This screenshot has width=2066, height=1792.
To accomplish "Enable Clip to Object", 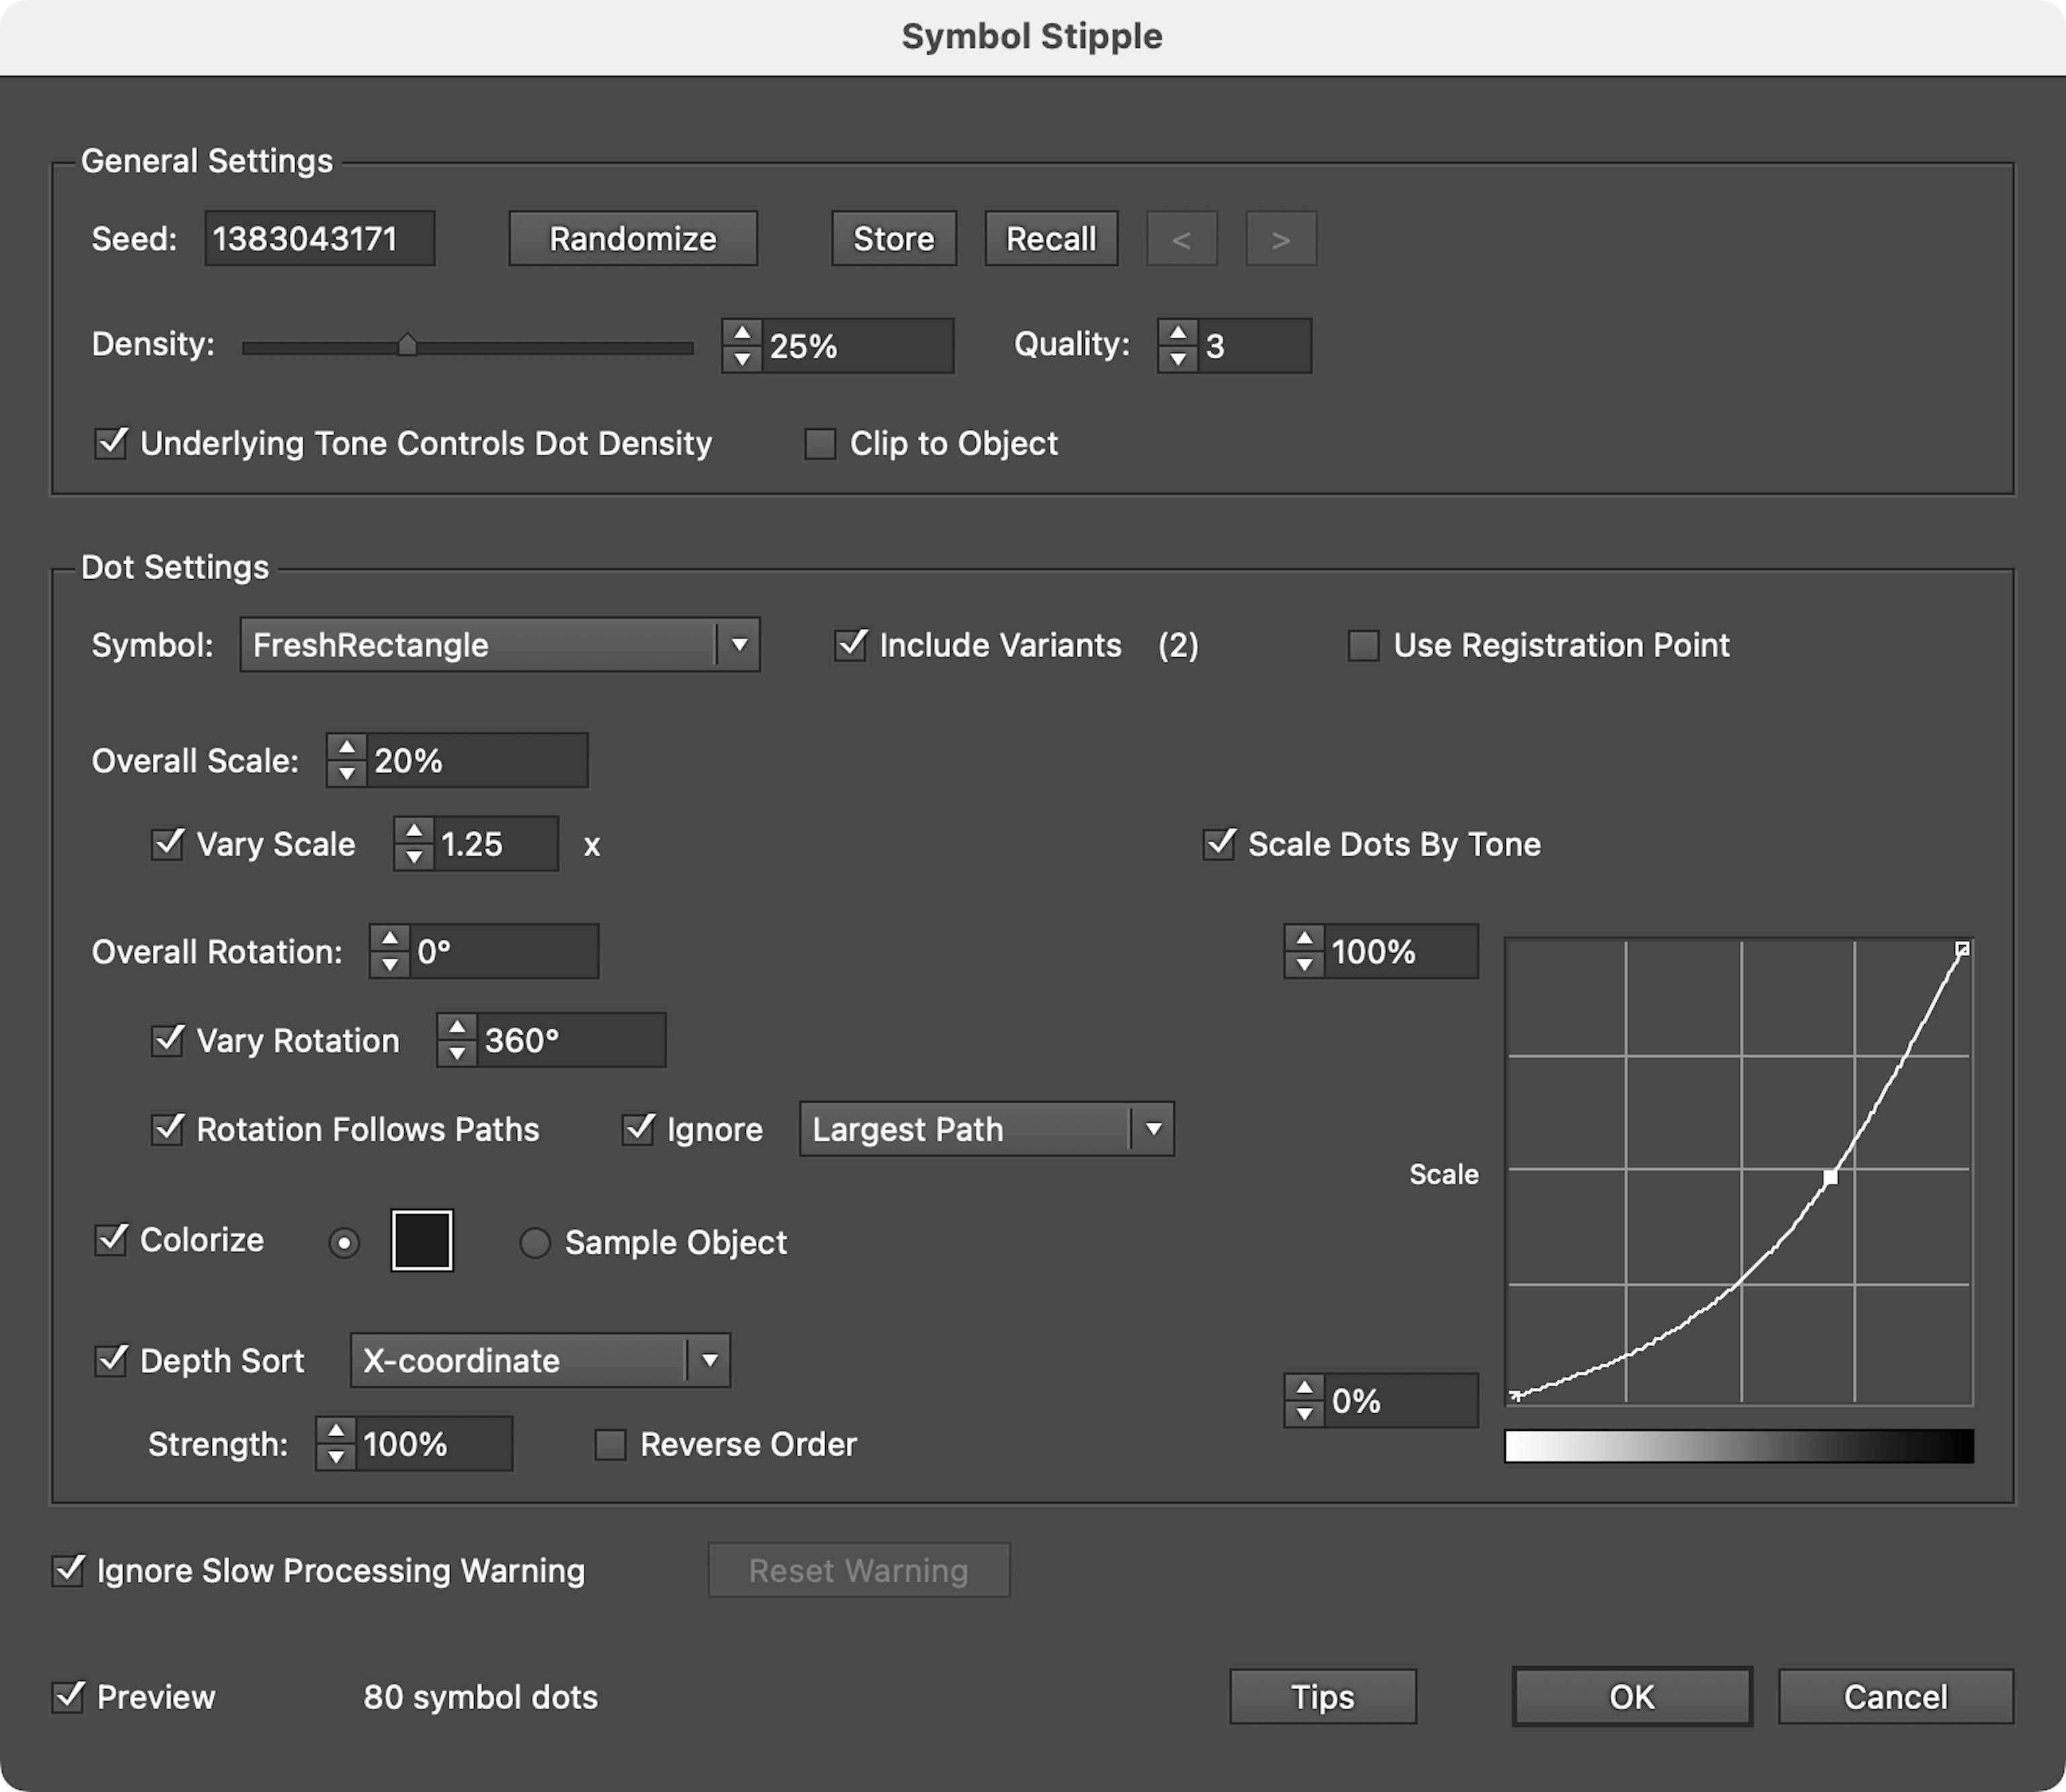I will pos(820,443).
